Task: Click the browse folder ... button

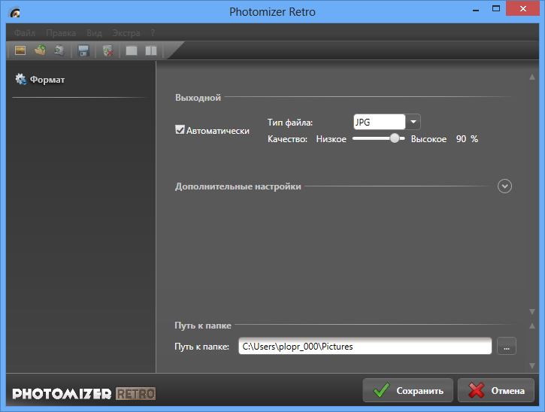Action: (x=507, y=347)
